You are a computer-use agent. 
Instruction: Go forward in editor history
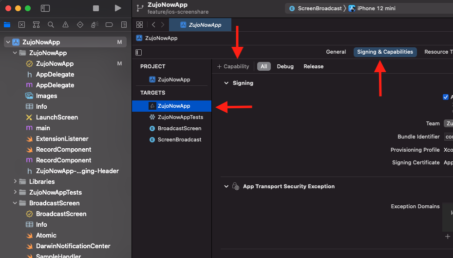pyautogui.click(x=163, y=25)
